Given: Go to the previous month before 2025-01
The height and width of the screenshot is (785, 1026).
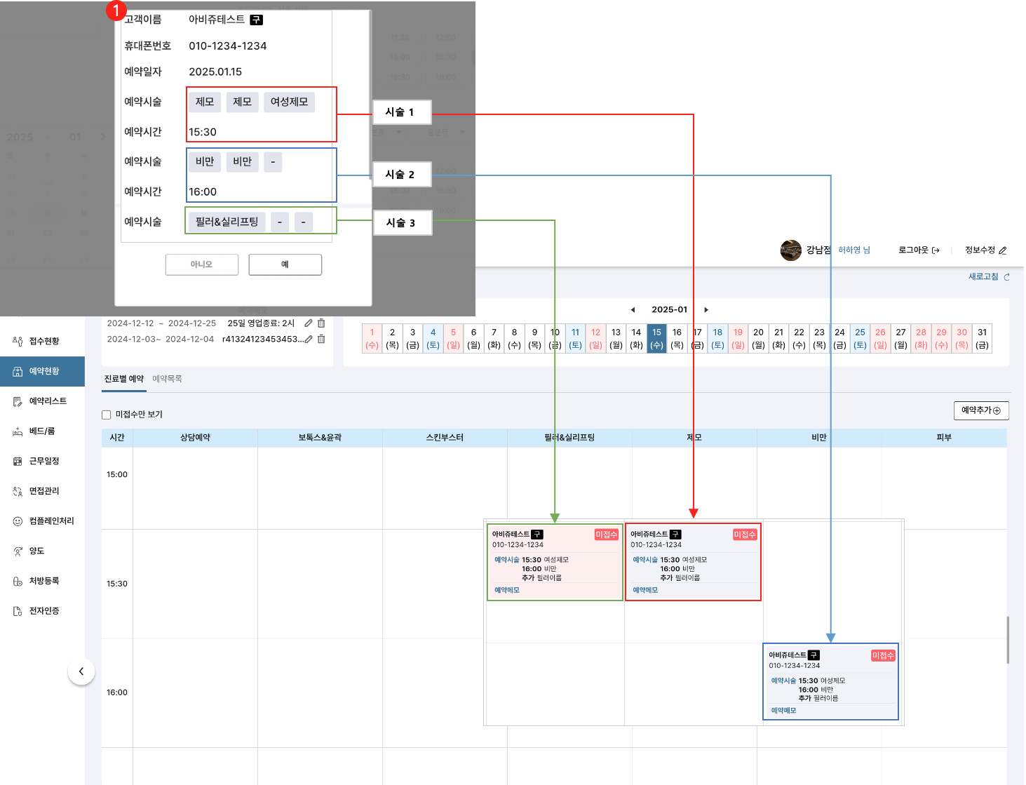Looking at the screenshot, I should [633, 309].
